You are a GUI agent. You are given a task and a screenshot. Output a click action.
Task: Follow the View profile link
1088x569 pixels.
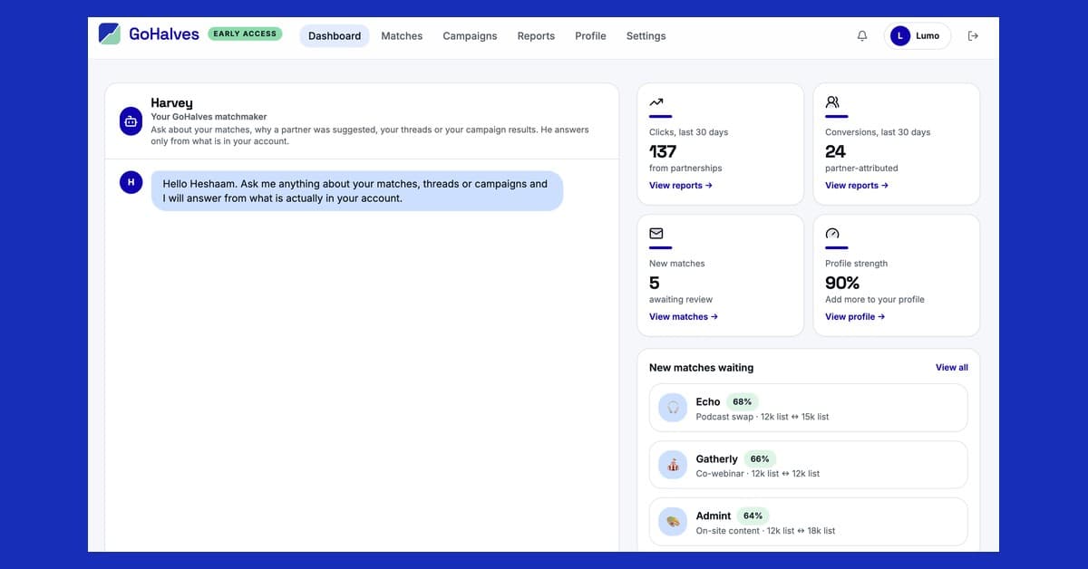(855, 317)
